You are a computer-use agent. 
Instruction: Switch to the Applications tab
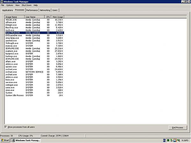[8, 10]
